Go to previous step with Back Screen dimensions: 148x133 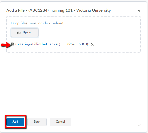pos(37,122)
